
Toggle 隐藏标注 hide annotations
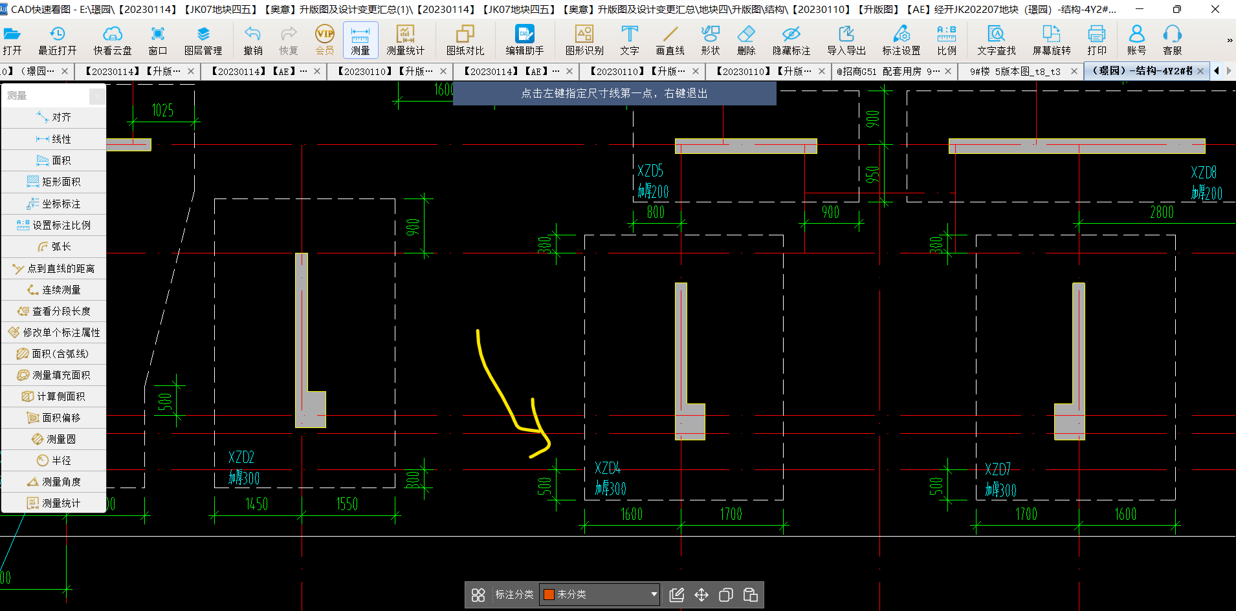(791, 40)
